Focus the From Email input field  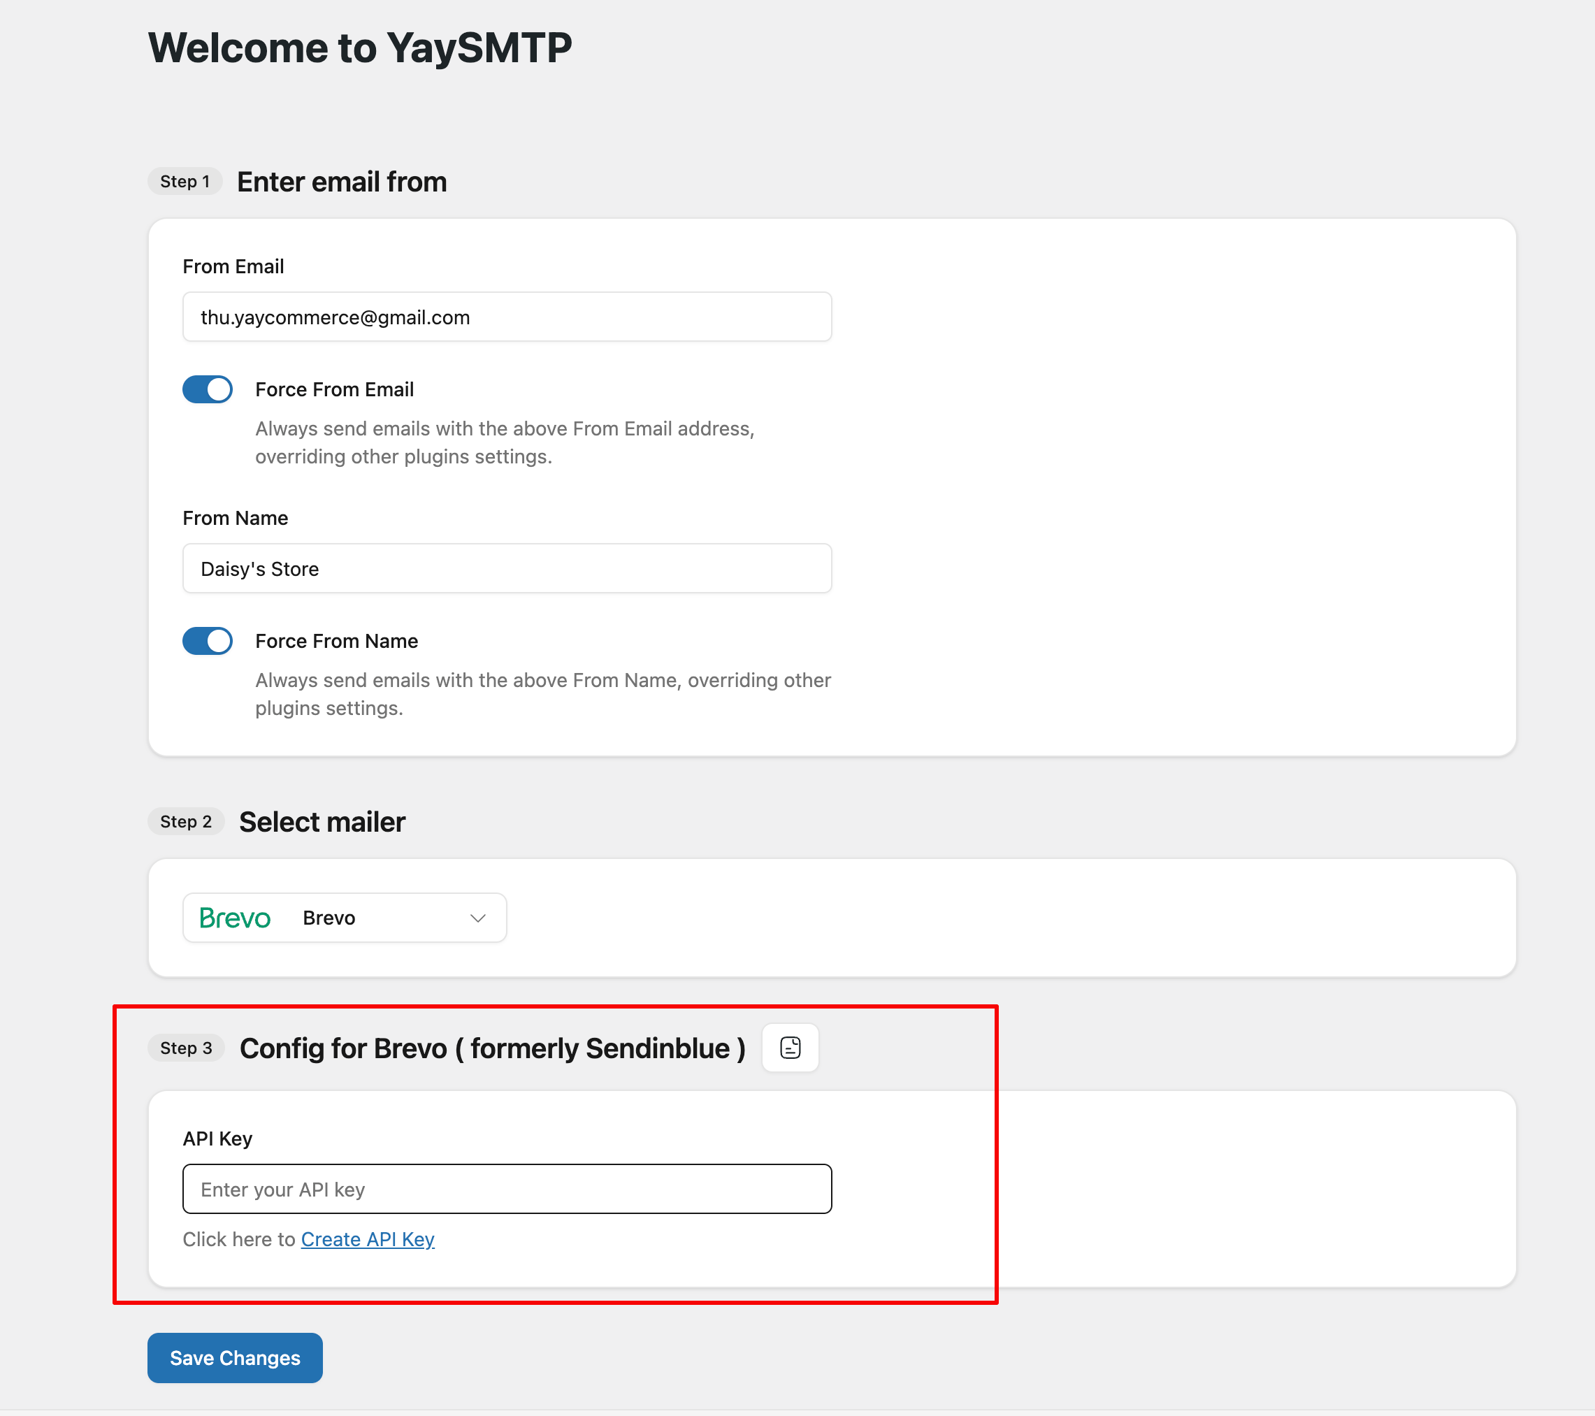point(507,317)
